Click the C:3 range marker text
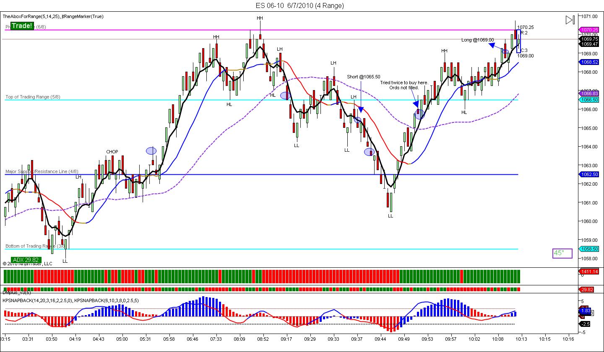 pos(524,50)
